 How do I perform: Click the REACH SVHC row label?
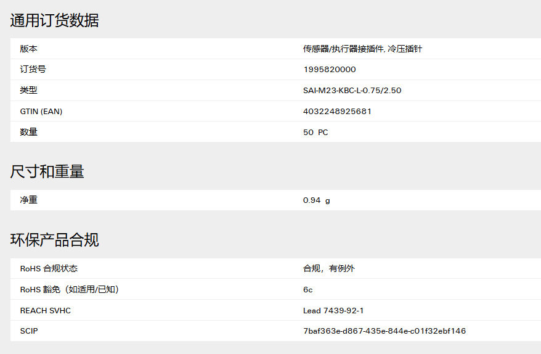tap(45, 310)
